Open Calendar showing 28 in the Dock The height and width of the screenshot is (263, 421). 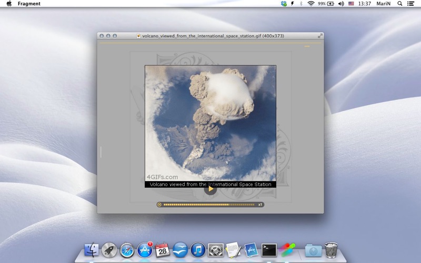(163, 250)
